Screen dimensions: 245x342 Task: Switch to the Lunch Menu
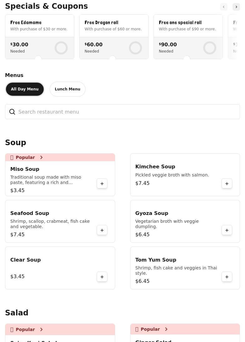tap(67, 89)
